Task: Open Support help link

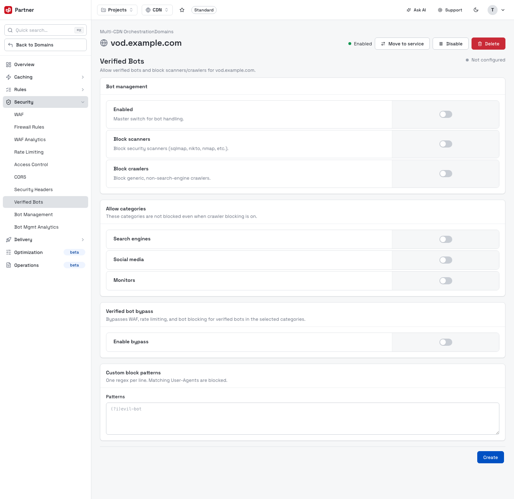Action: [450, 10]
